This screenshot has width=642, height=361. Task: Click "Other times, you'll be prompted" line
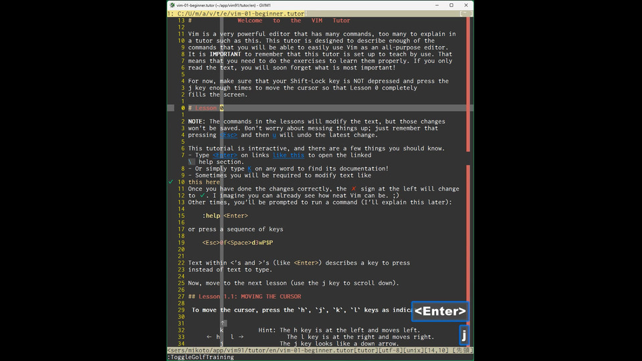pyautogui.click(x=320, y=202)
